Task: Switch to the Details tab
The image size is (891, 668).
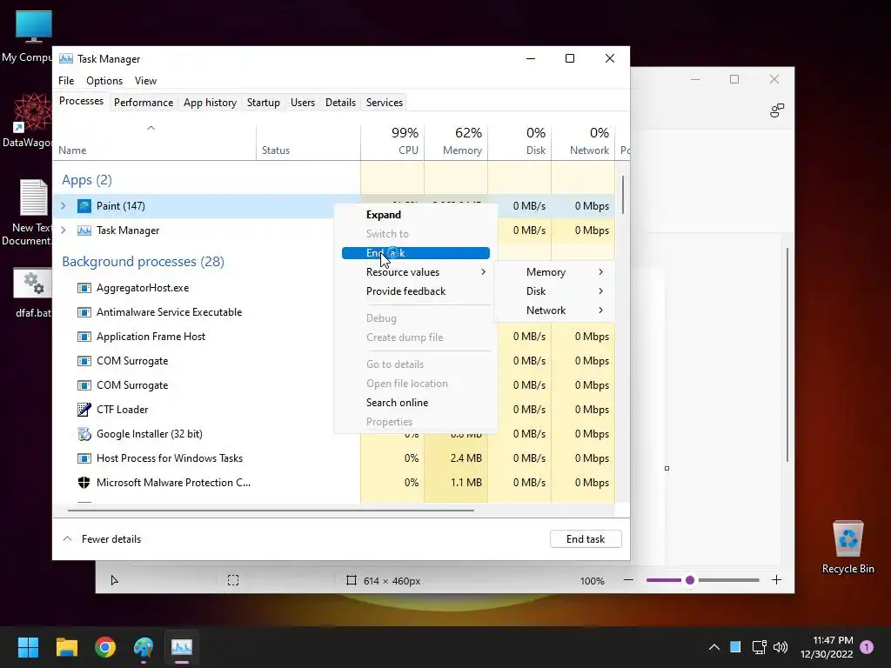Action: 340,103
